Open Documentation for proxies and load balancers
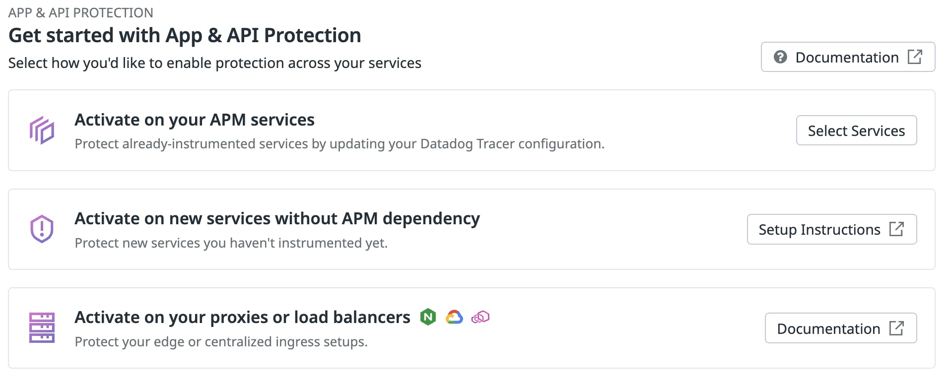Viewport: 951px width, 389px height. 840,328
